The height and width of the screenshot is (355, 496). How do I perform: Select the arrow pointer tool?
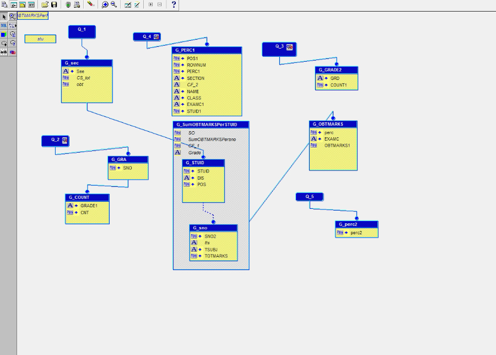click(4, 17)
